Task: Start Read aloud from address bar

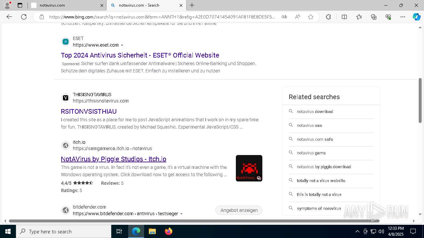Action: click(x=297, y=17)
